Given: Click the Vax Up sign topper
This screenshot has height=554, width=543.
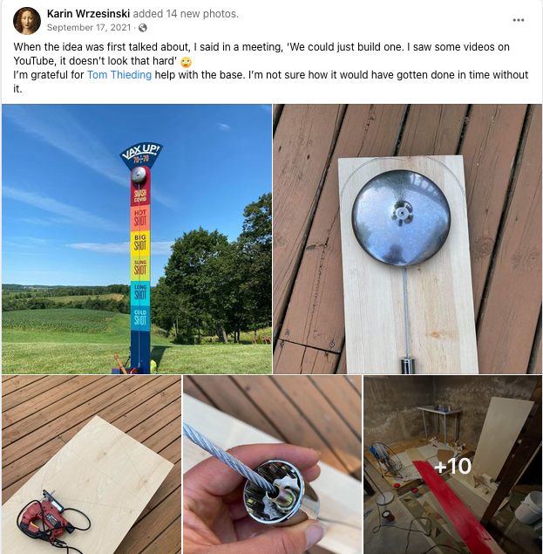Looking at the screenshot, I should [x=141, y=154].
